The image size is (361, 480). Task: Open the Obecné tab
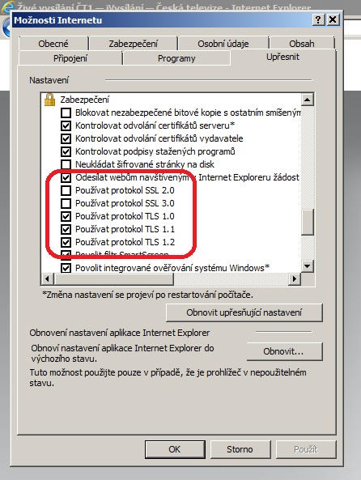click(x=53, y=44)
